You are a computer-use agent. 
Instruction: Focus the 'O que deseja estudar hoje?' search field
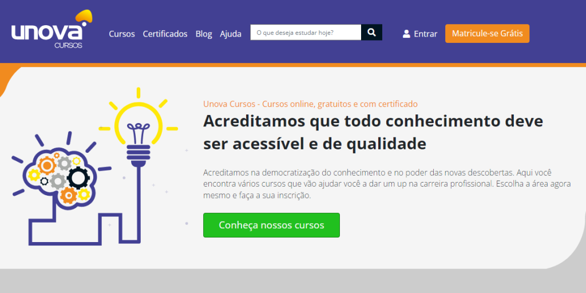tap(306, 33)
